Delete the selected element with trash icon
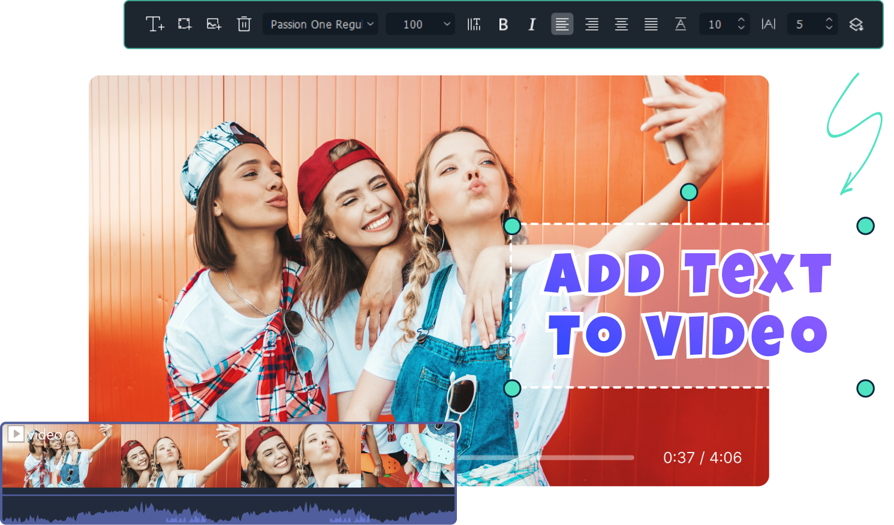 244,24
